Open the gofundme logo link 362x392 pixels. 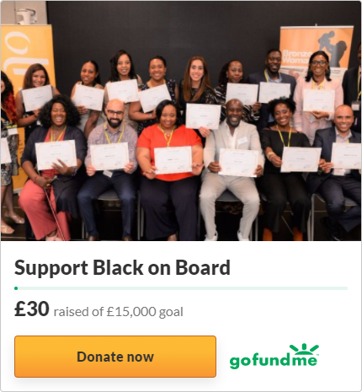coord(274,357)
